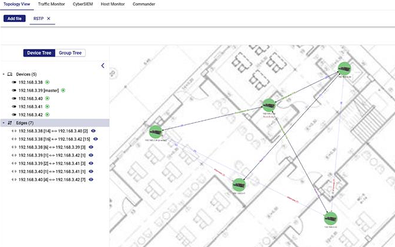Click the Add file button
This screenshot has width=395, height=247.
pyautogui.click(x=14, y=18)
